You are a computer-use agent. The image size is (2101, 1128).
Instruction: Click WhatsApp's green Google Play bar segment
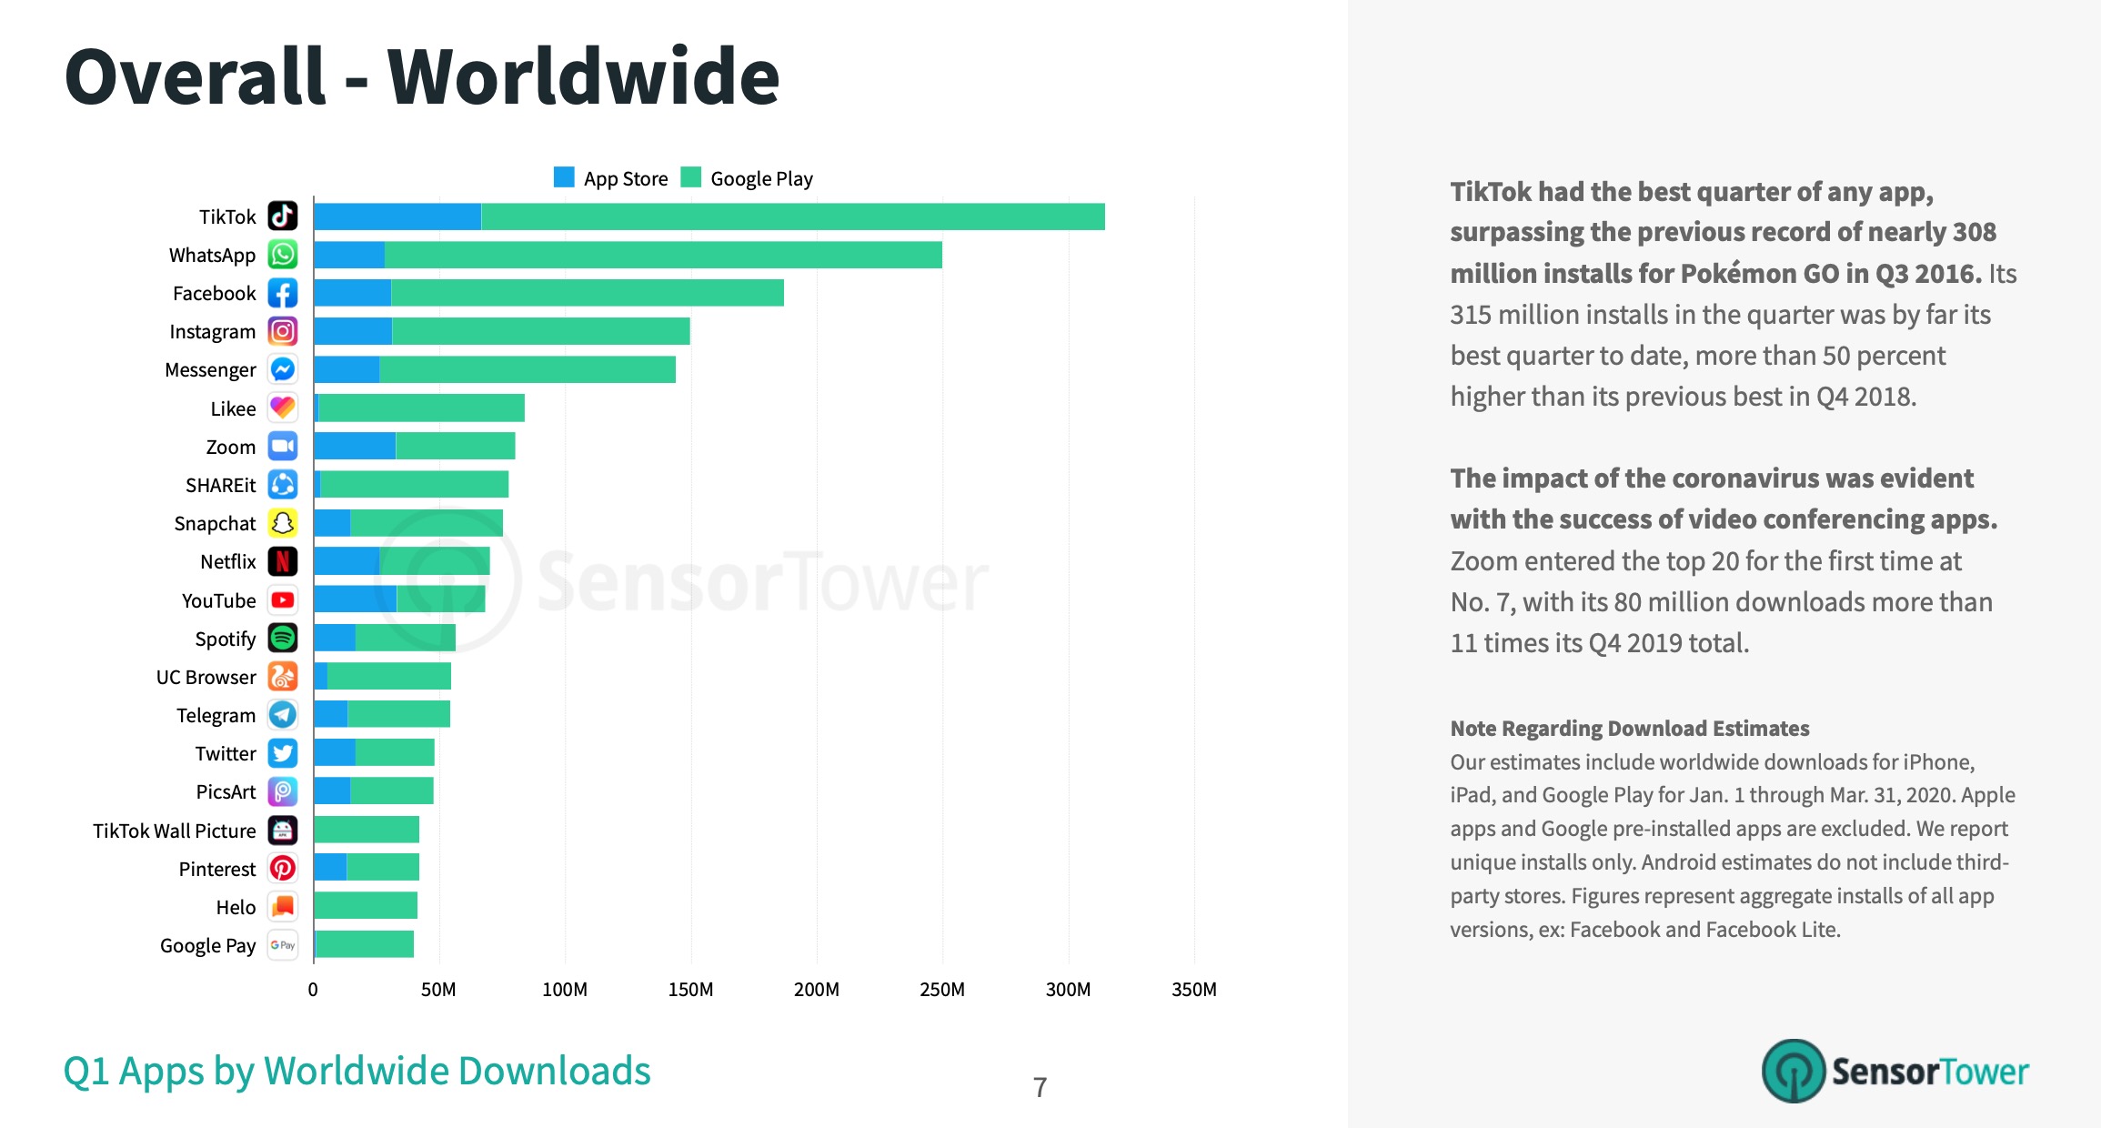pos(663,255)
